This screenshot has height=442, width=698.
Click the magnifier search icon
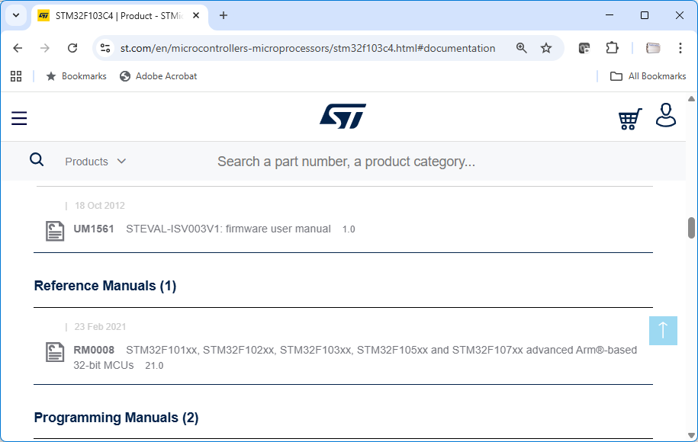(37, 159)
